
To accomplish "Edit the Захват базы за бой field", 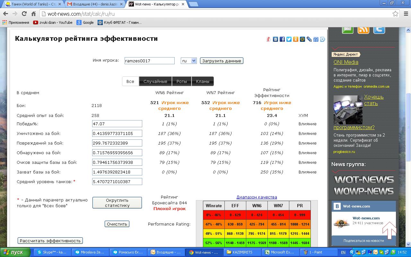I will coord(117,172).
